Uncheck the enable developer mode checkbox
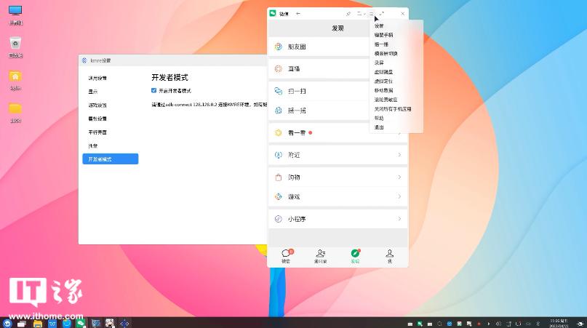 tap(154, 90)
